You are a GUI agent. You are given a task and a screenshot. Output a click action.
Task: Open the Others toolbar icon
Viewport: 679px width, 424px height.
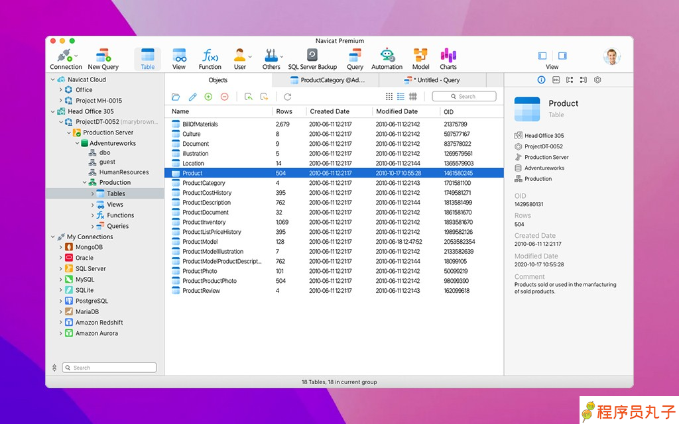tap(271, 56)
